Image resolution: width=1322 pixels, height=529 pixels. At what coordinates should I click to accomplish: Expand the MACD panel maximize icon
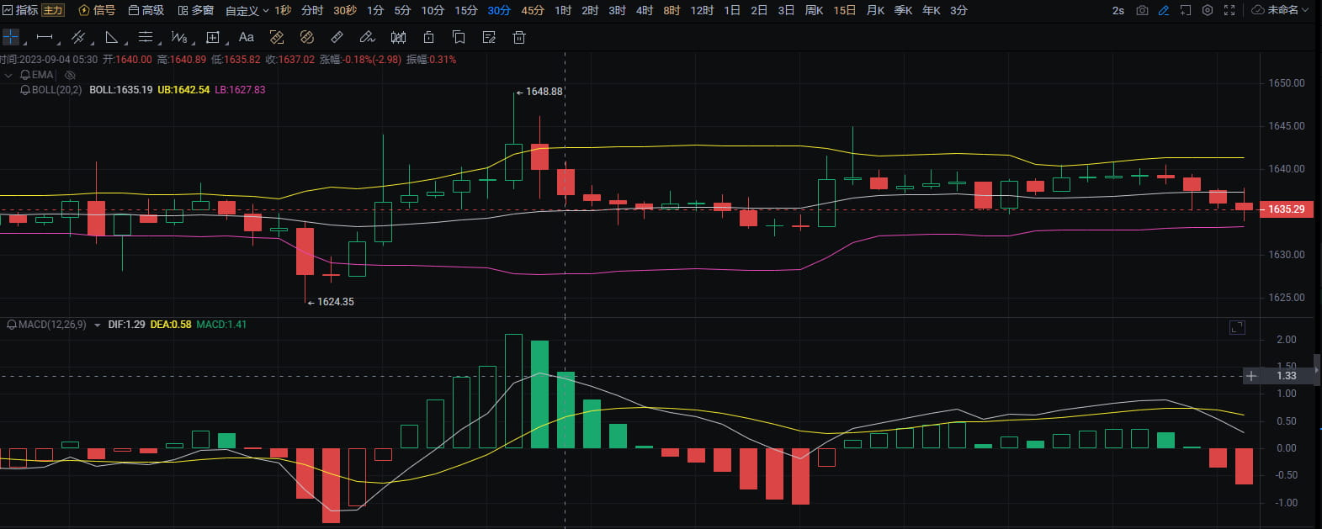[x=1237, y=327]
